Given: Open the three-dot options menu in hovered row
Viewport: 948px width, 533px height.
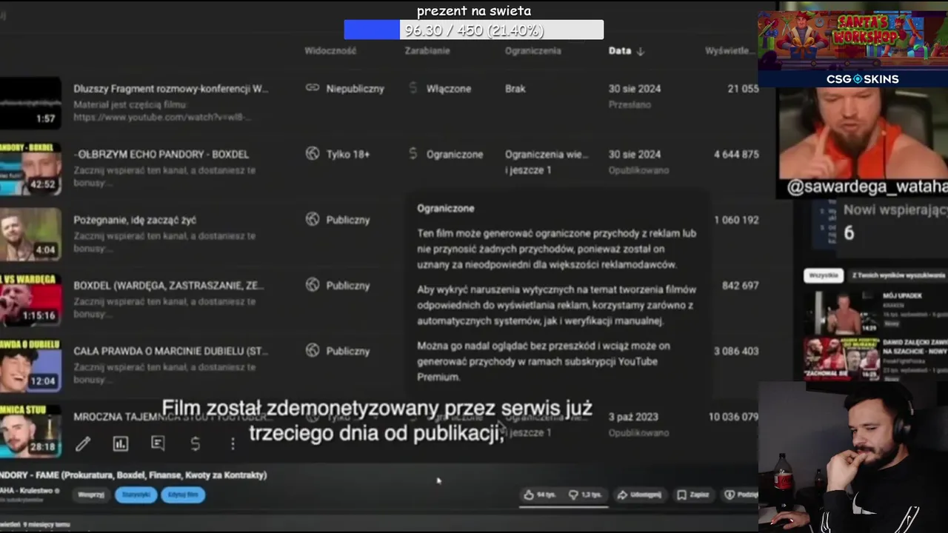Looking at the screenshot, I should click(233, 443).
